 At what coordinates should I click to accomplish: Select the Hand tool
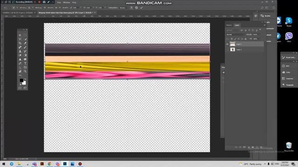point(20,71)
